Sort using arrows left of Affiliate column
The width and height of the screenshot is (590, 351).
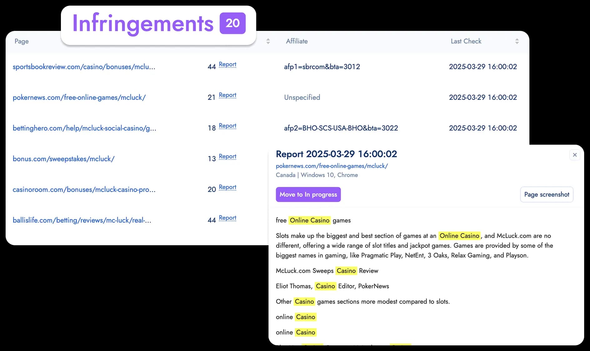click(268, 41)
